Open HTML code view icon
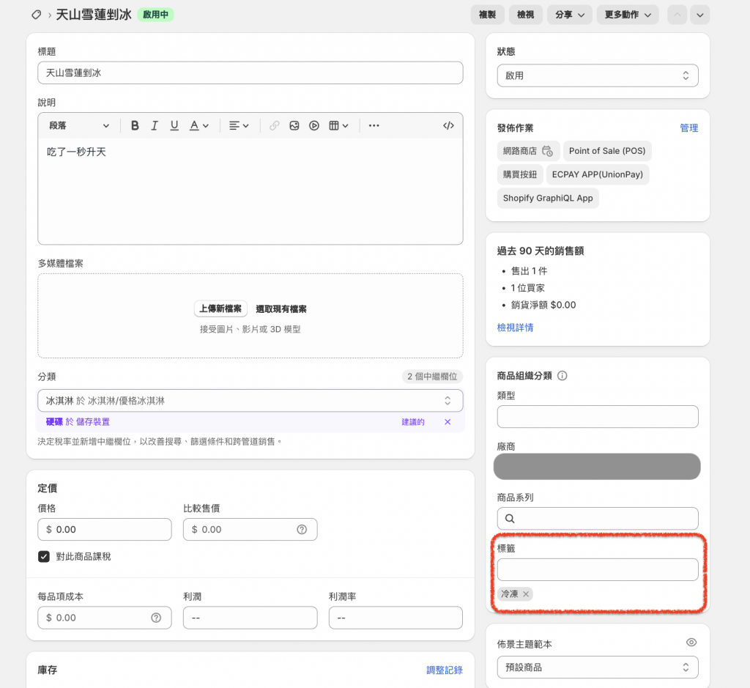This screenshot has height=688, width=750. [x=448, y=126]
